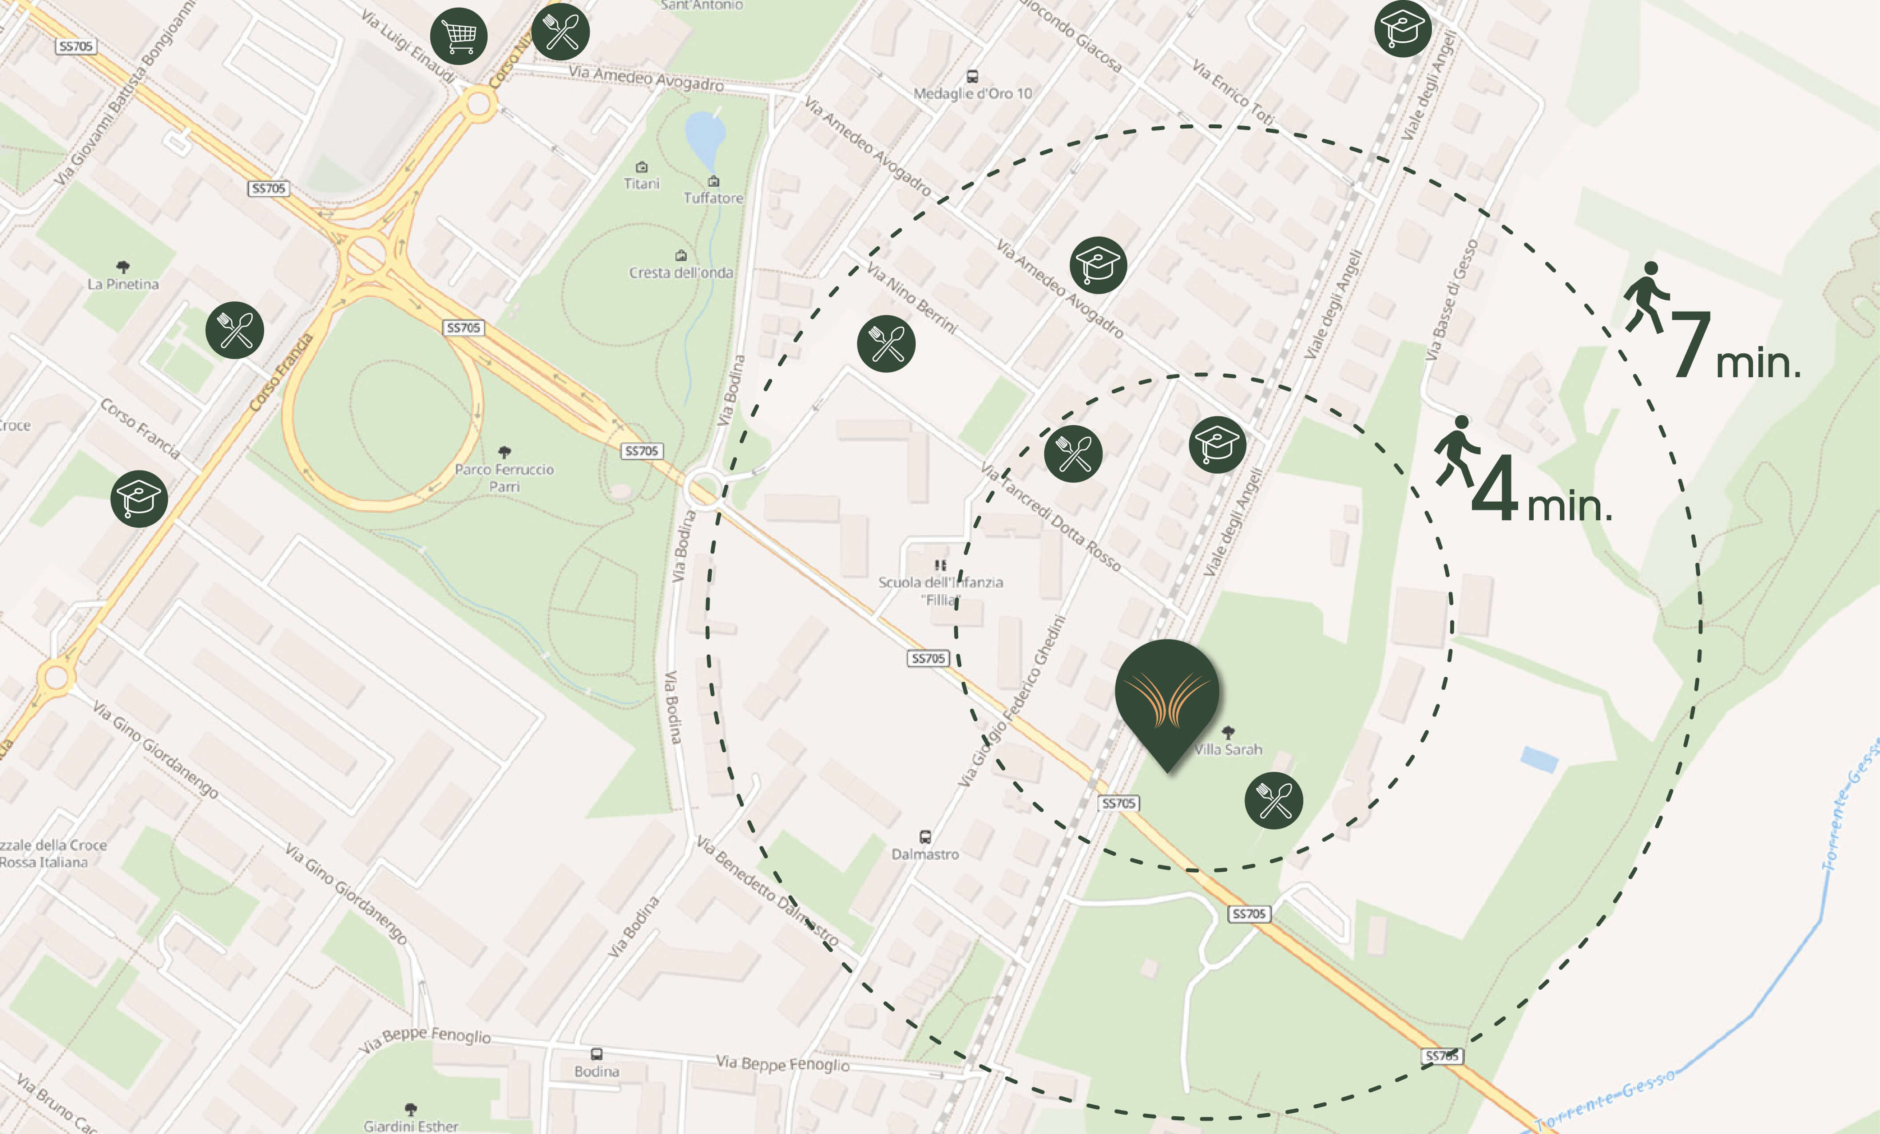
Task: Click the Dalmastro bus stop icon
Action: pos(925,837)
